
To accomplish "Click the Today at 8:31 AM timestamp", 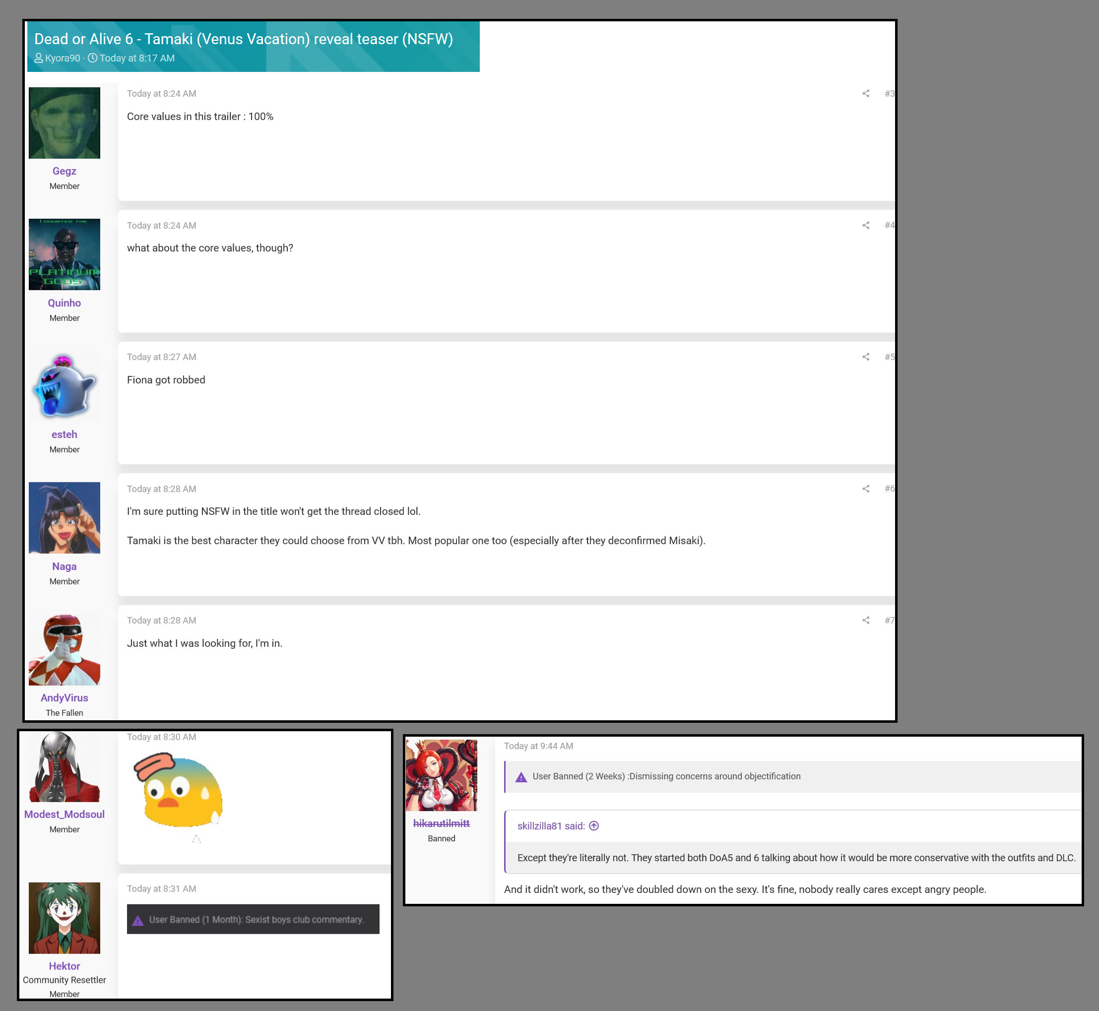I will point(161,889).
